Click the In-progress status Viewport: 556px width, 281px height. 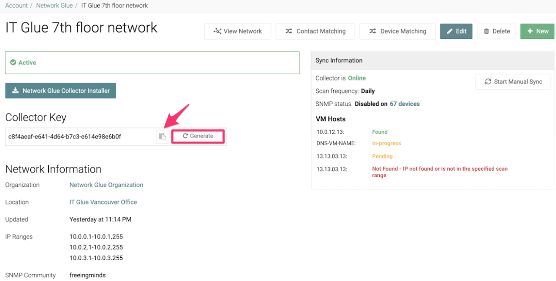[x=386, y=143]
